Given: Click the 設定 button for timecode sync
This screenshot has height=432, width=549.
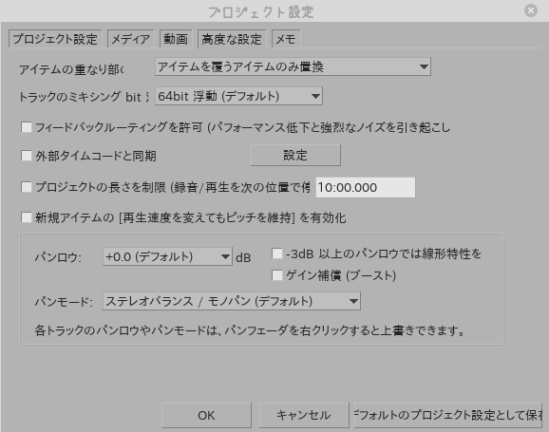Looking at the screenshot, I should [295, 155].
